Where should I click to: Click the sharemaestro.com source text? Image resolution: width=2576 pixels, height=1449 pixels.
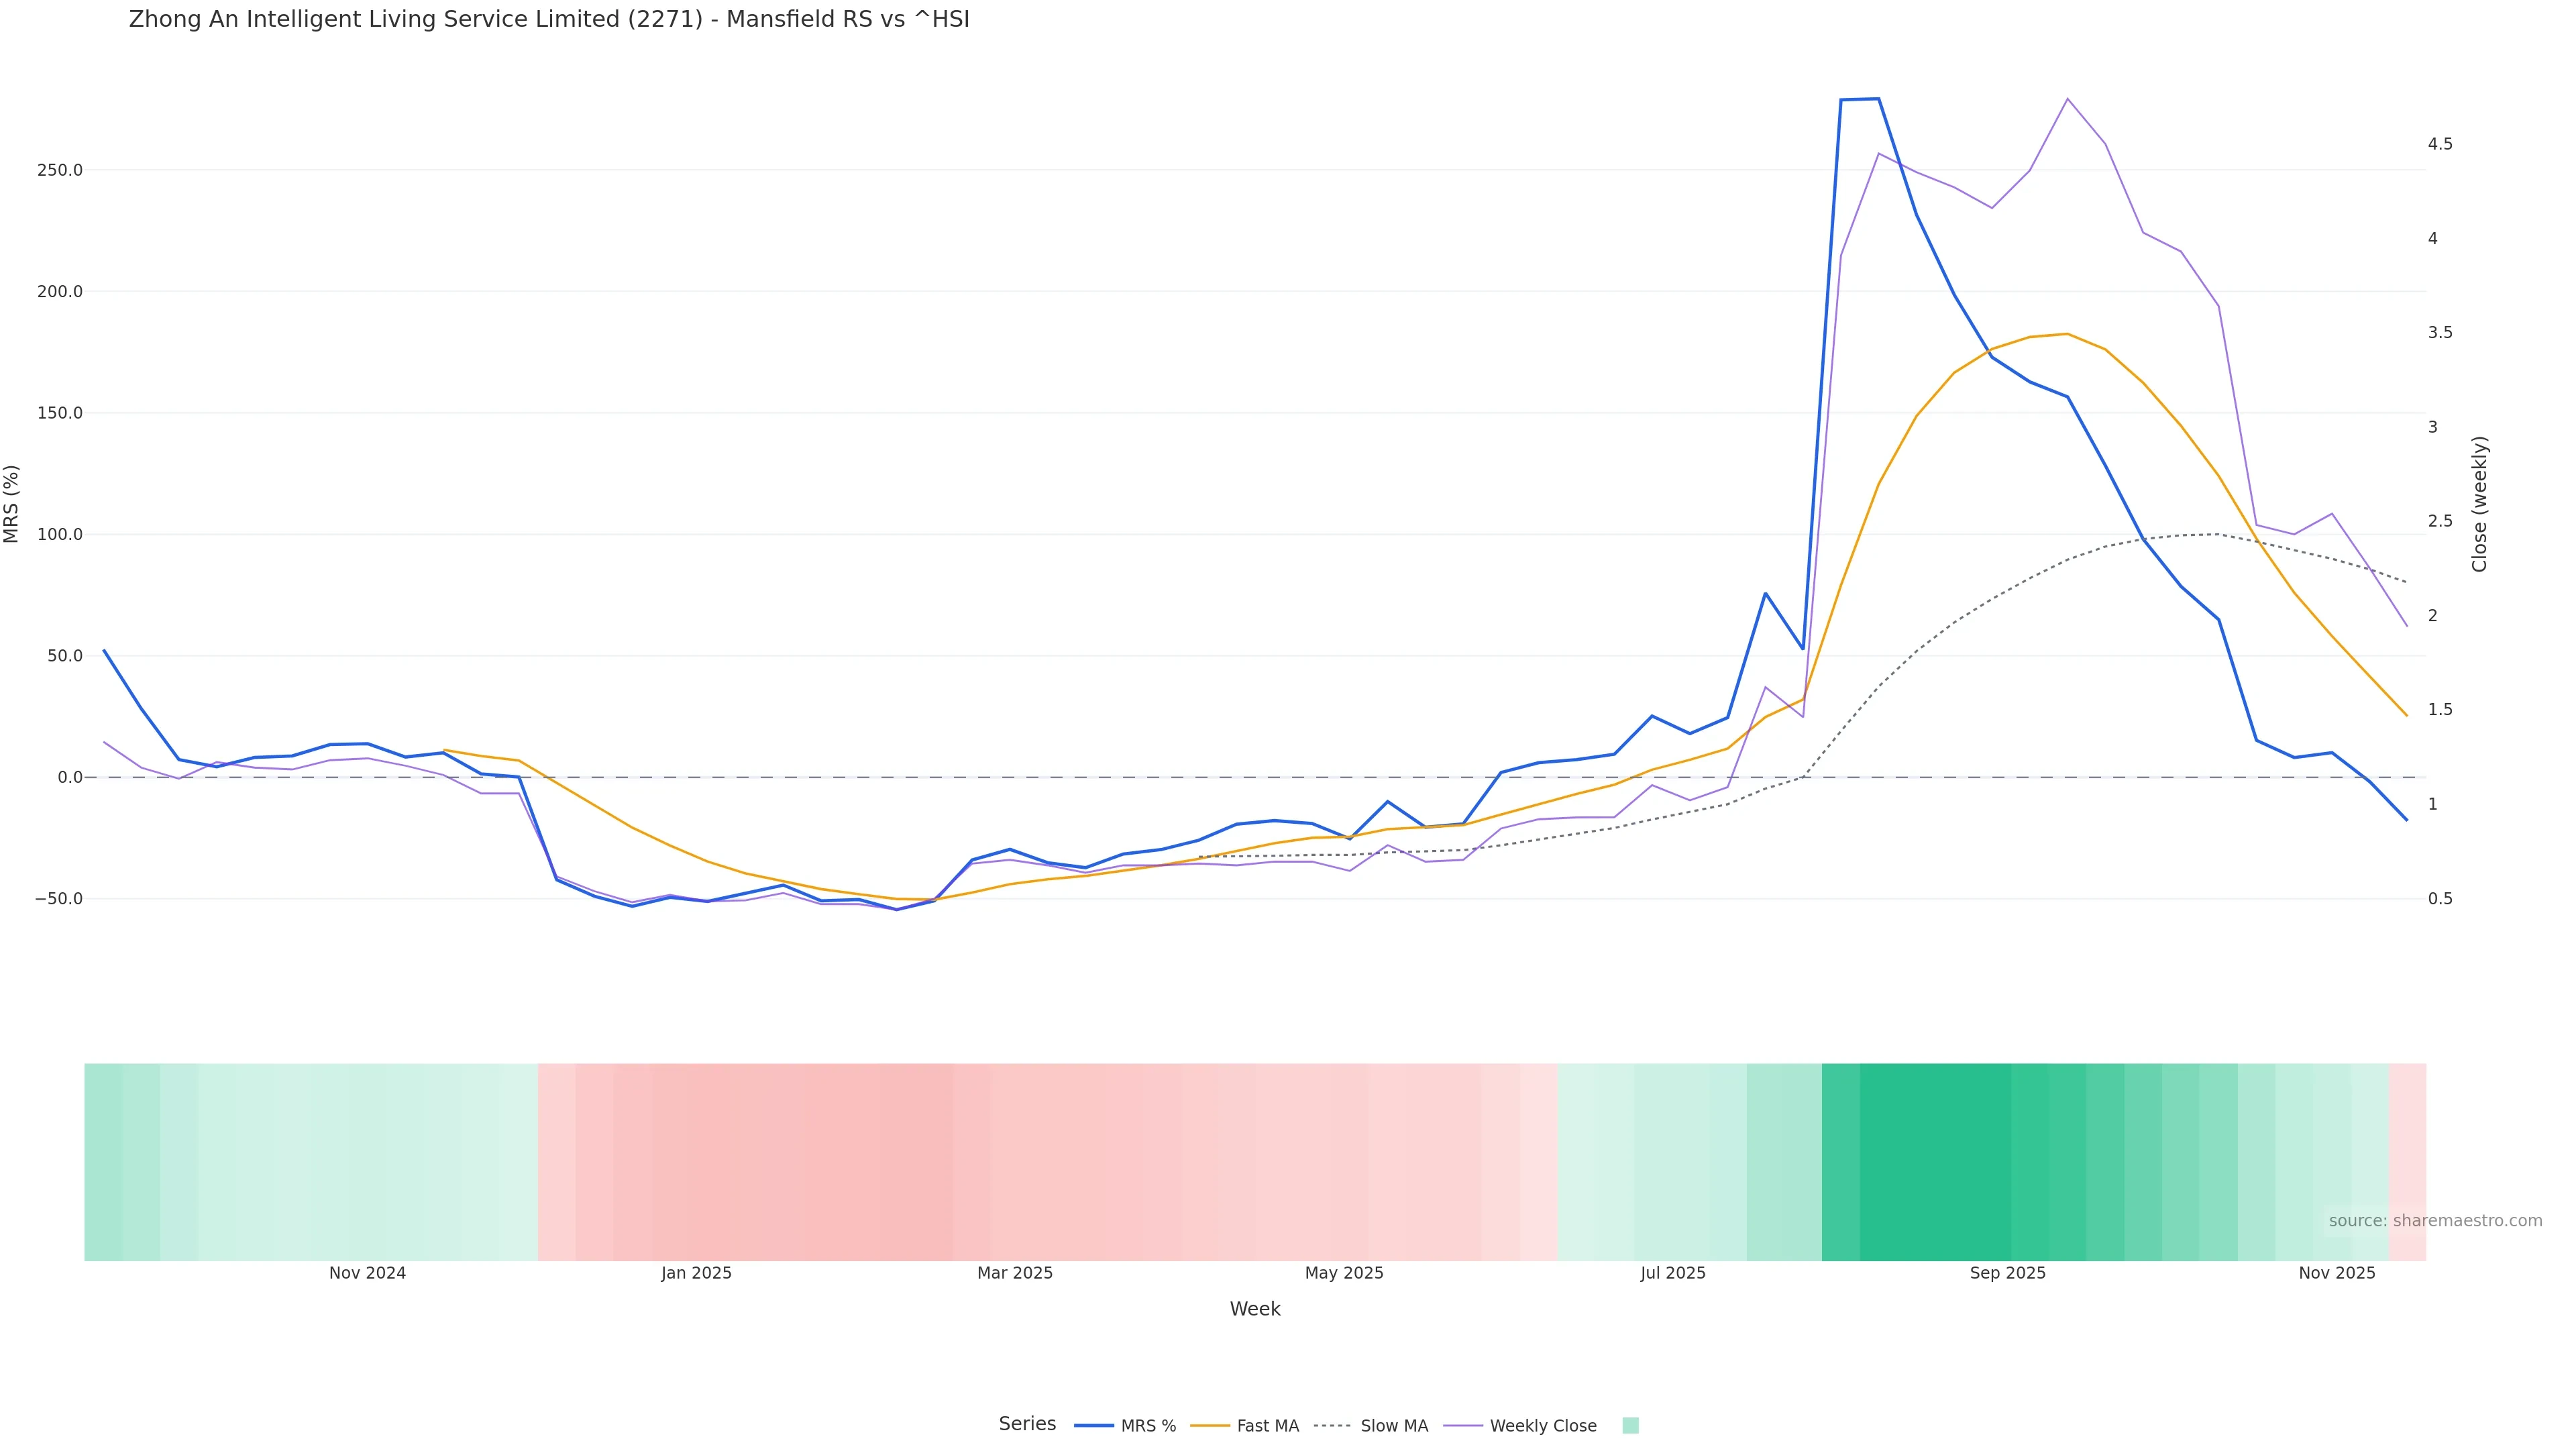[2435, 1221]
